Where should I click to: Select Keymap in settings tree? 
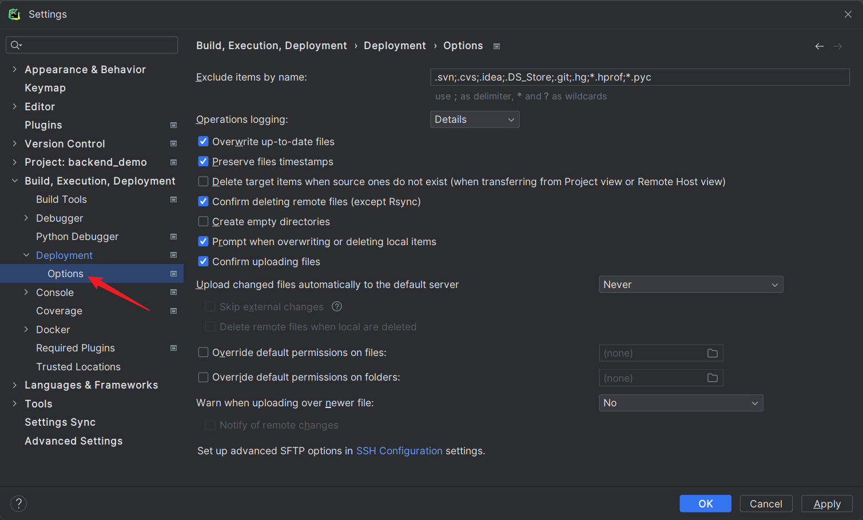click(x=45, y=88)
